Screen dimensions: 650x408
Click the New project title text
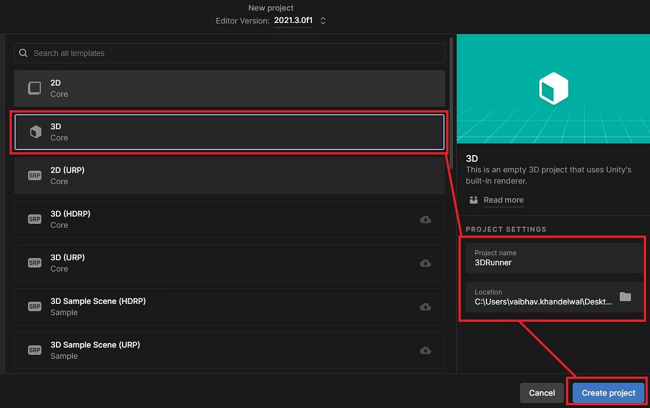[x=271, y=8]
